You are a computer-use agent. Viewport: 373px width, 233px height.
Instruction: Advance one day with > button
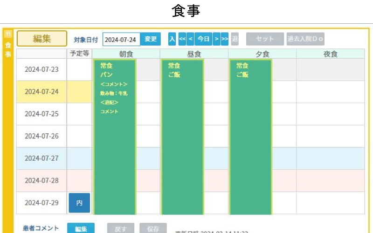(216, 39)
